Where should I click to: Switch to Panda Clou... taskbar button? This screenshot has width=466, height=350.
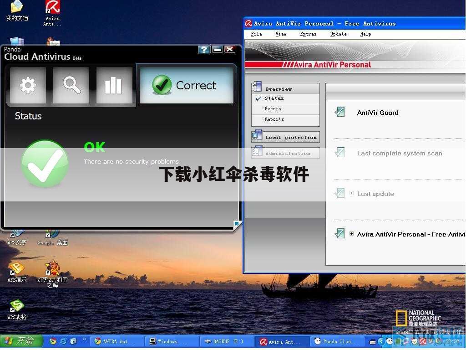click(337, 341)
